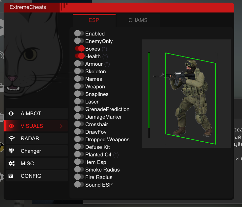Viewport: 242px width, 207px height.
Task: Open the Changer section
Action: tap(37, 151)
